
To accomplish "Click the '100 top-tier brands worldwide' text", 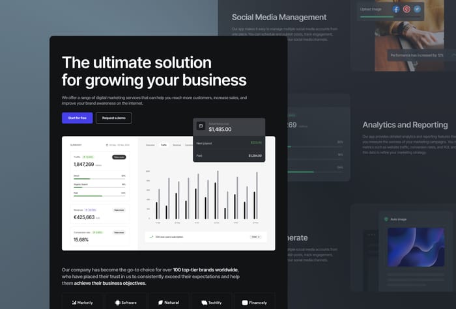I will [206, 270].
